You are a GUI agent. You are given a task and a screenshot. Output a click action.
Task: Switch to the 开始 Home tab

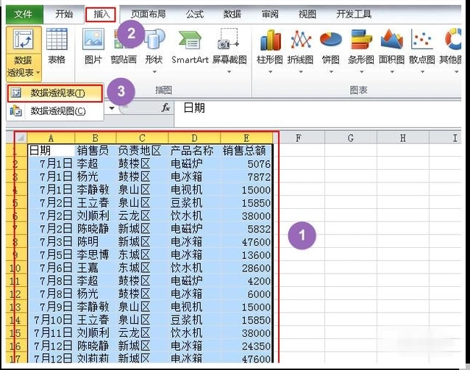tap(64, 14)
